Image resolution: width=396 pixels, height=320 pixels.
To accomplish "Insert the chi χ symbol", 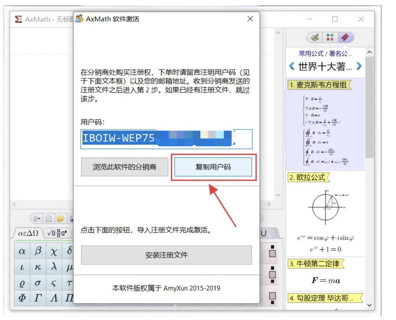I will [x=54, y=251].
